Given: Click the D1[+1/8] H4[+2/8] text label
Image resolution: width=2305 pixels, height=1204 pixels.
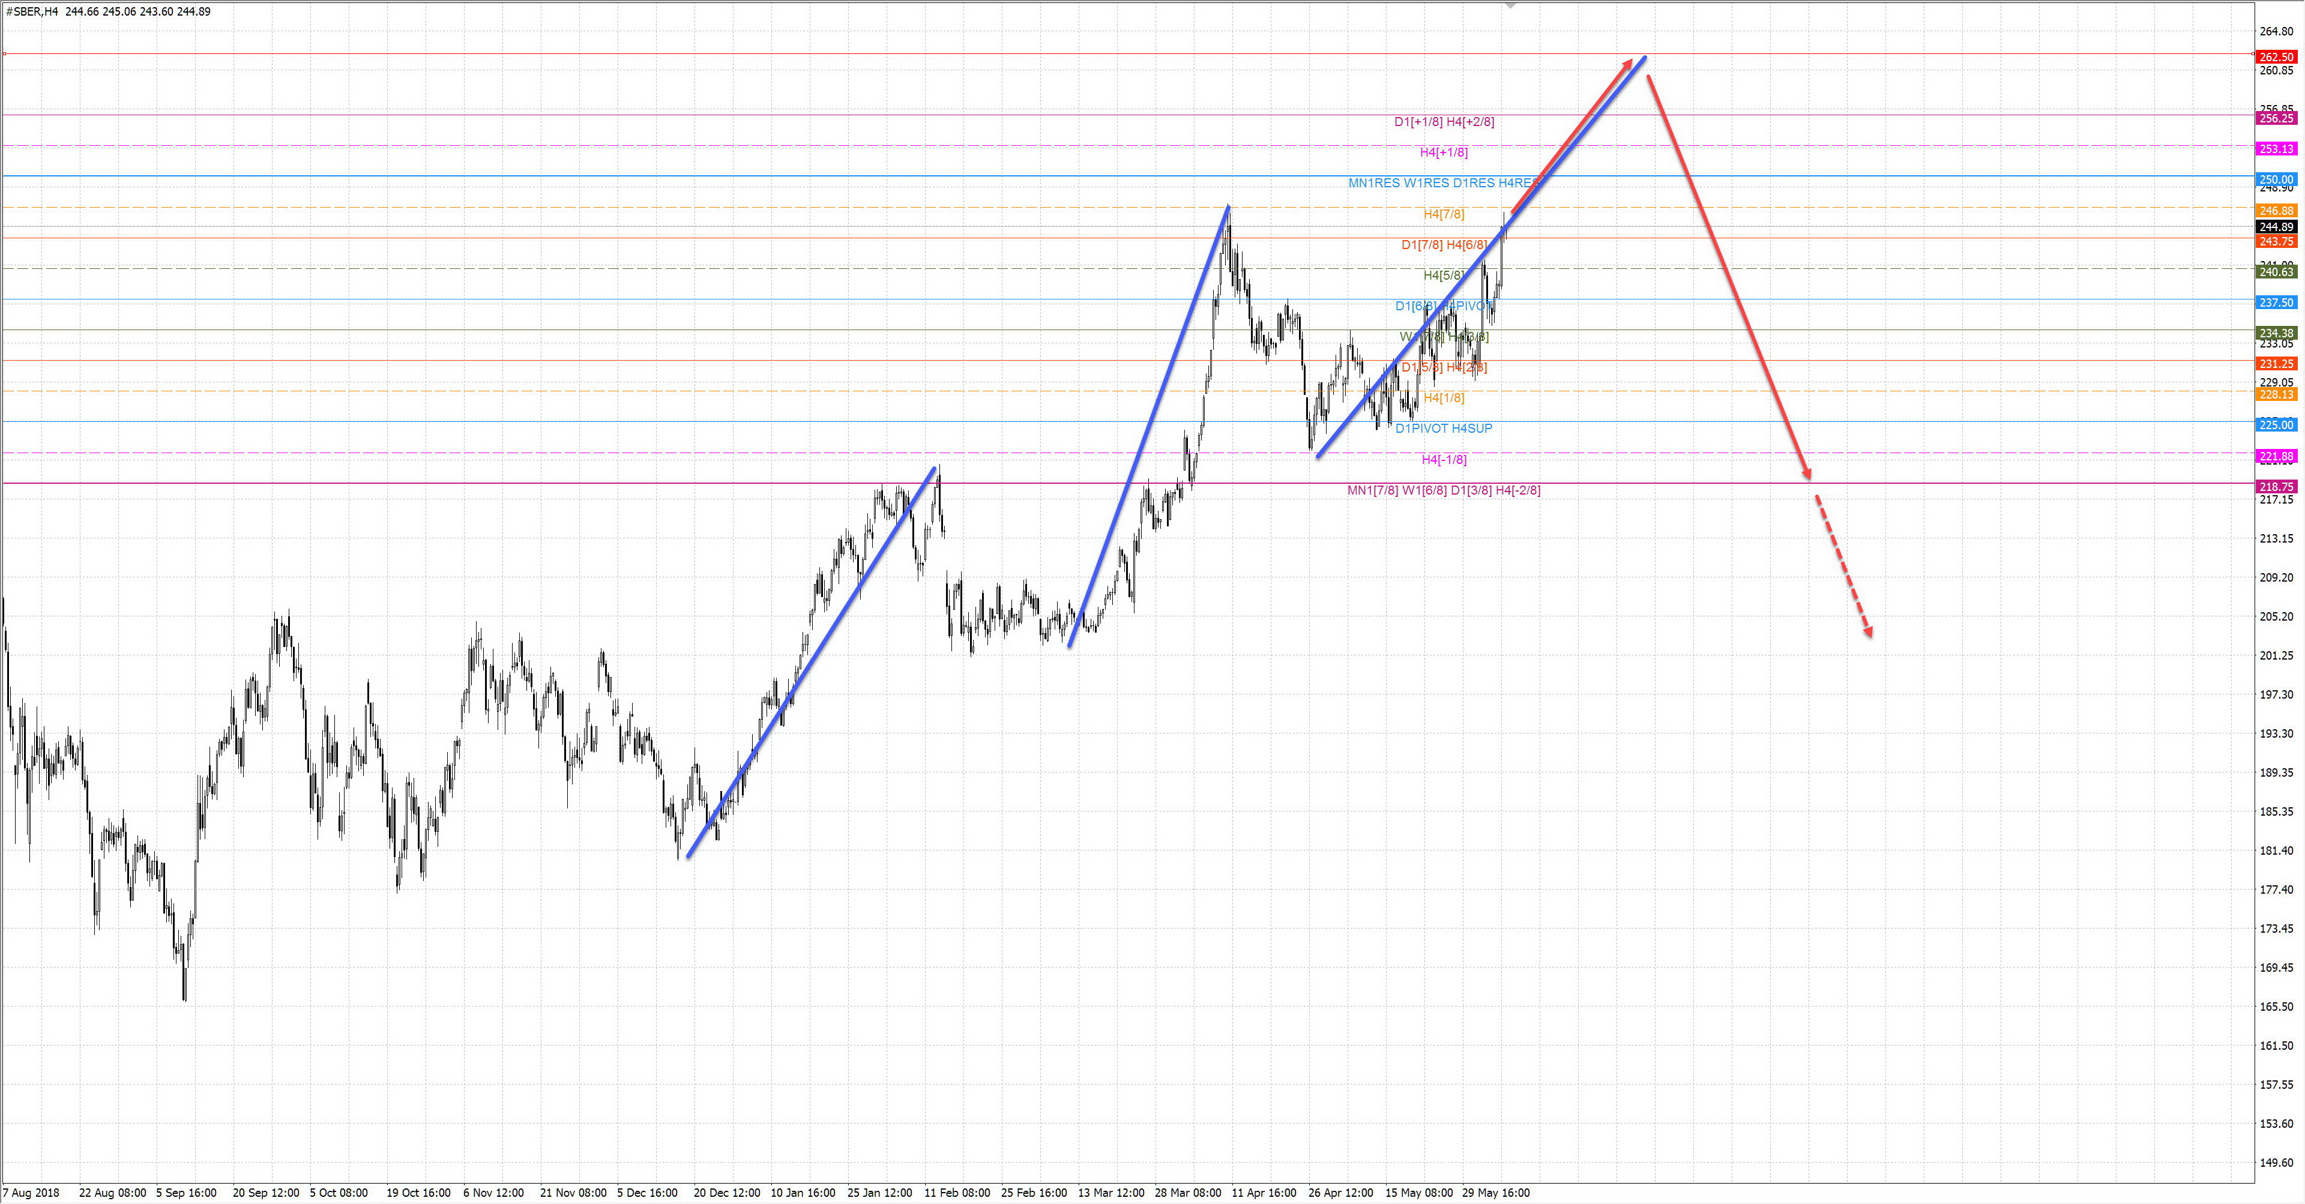Looking at the screenshot, I should [x=1443, y=122].
